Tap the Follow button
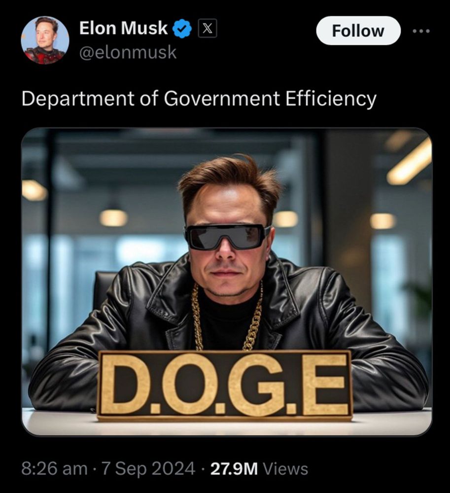This screenshot has width=450, height=493. (358, 31)
